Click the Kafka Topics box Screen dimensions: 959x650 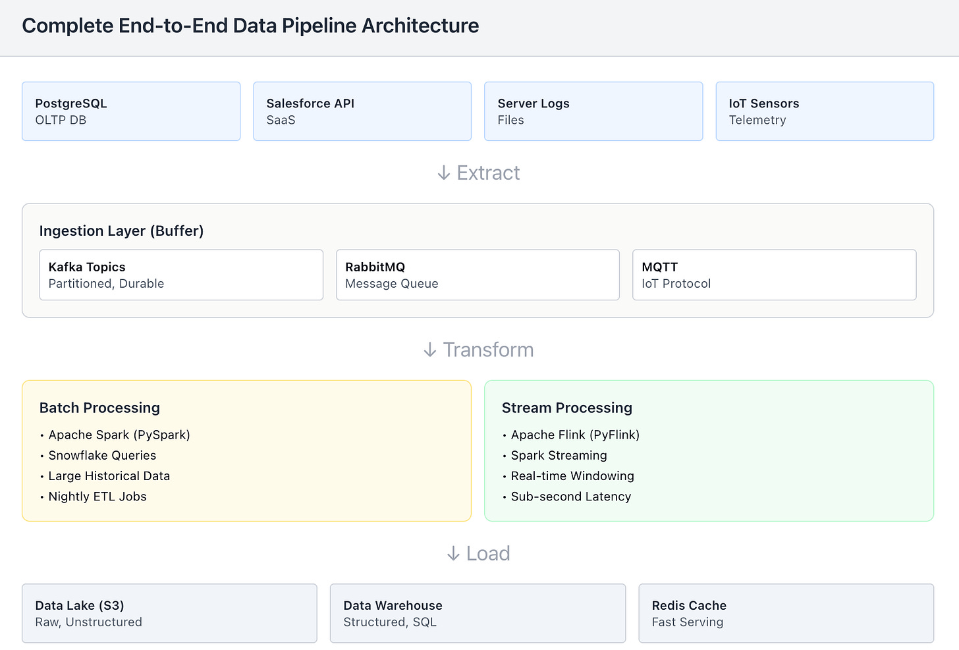(181, 275)
